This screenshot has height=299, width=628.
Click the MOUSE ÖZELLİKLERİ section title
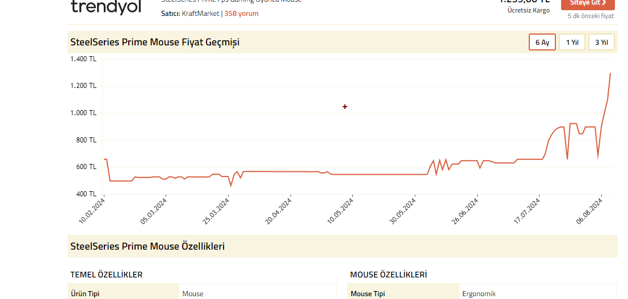click(x=389, y=275)
